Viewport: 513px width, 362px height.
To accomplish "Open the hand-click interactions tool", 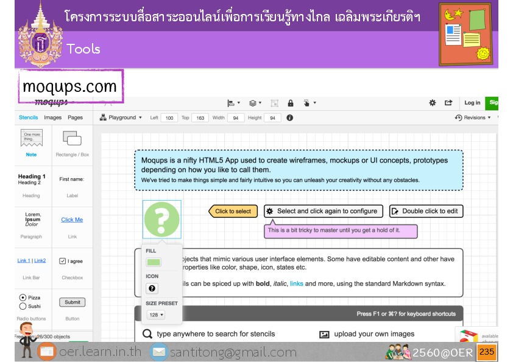I will click(x=309, y=103).
